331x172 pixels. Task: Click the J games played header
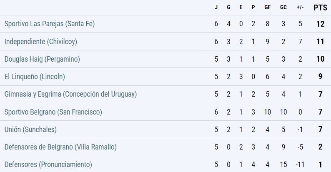(x=216, y=7)
